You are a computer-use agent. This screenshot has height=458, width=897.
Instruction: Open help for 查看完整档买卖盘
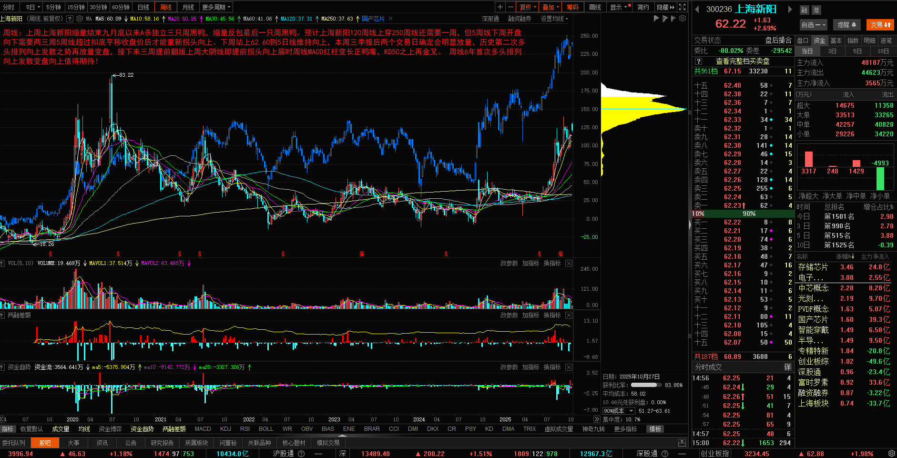pyautogui.click(x=698, y=61)
